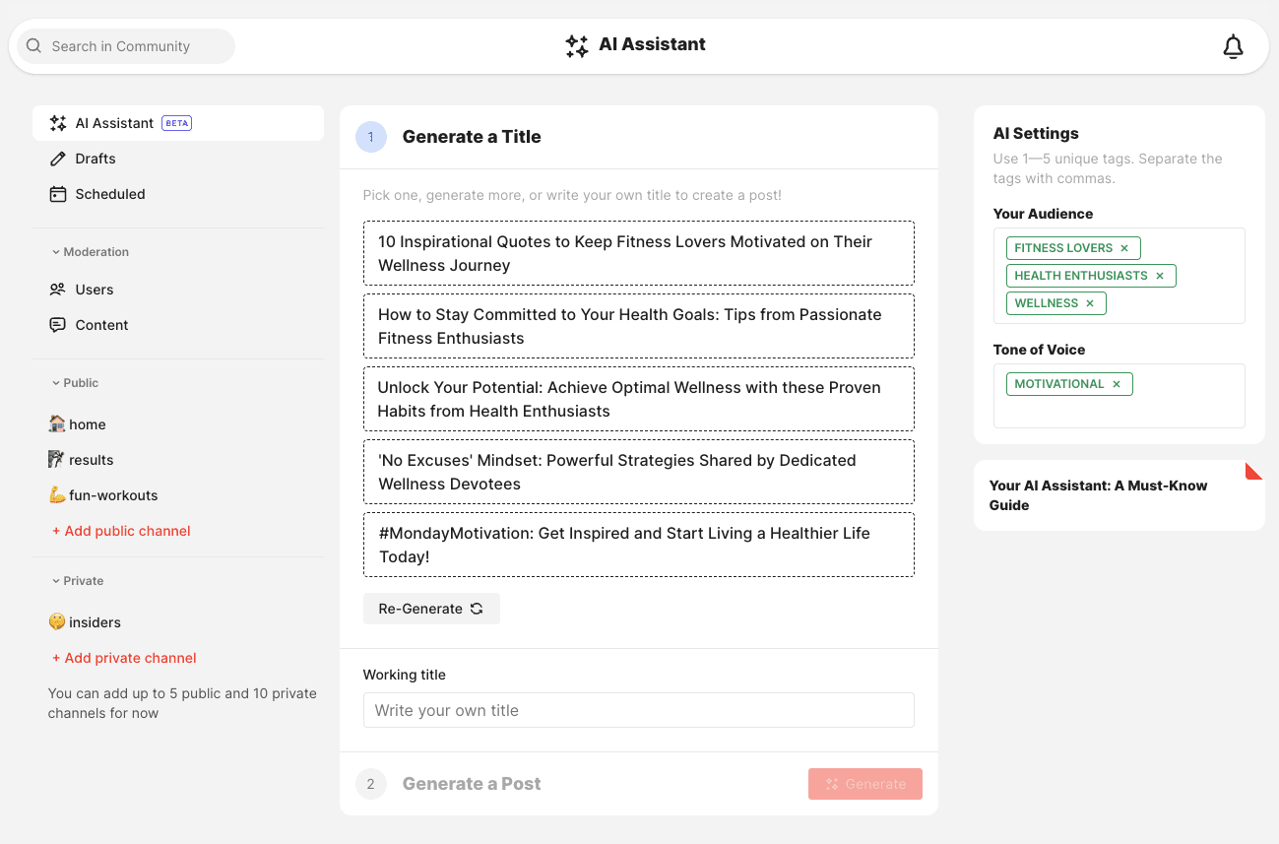Image resolution: width=1279 pixels, height=844 pixels.
Task: Click the Add public channel link
Action: pyautogui.click(x=120, y=530)
